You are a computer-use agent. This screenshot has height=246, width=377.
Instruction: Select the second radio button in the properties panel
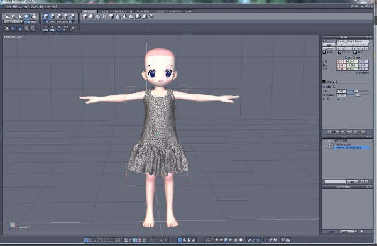tap(354, 58)
